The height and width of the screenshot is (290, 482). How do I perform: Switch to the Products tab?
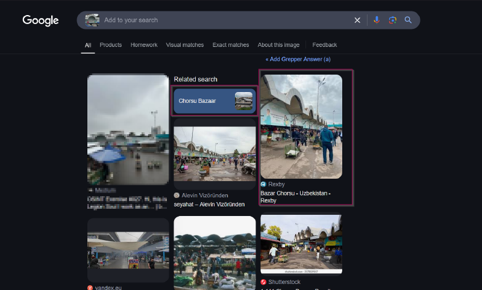[x=111, y=45]
